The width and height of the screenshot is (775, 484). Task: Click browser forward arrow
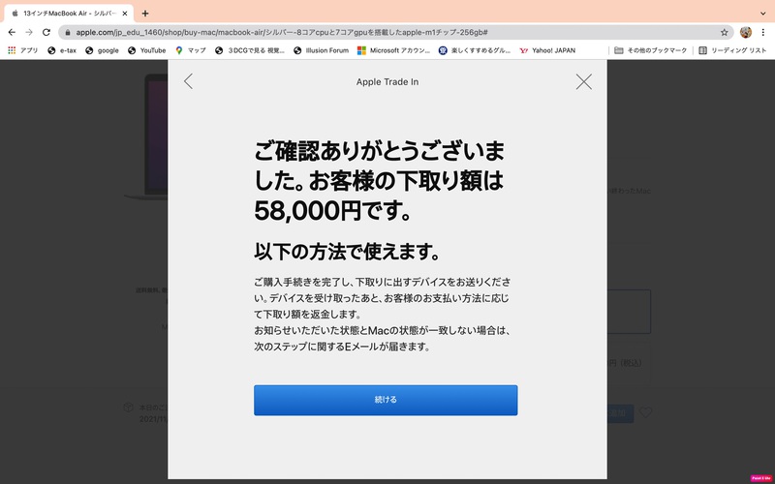29,32
